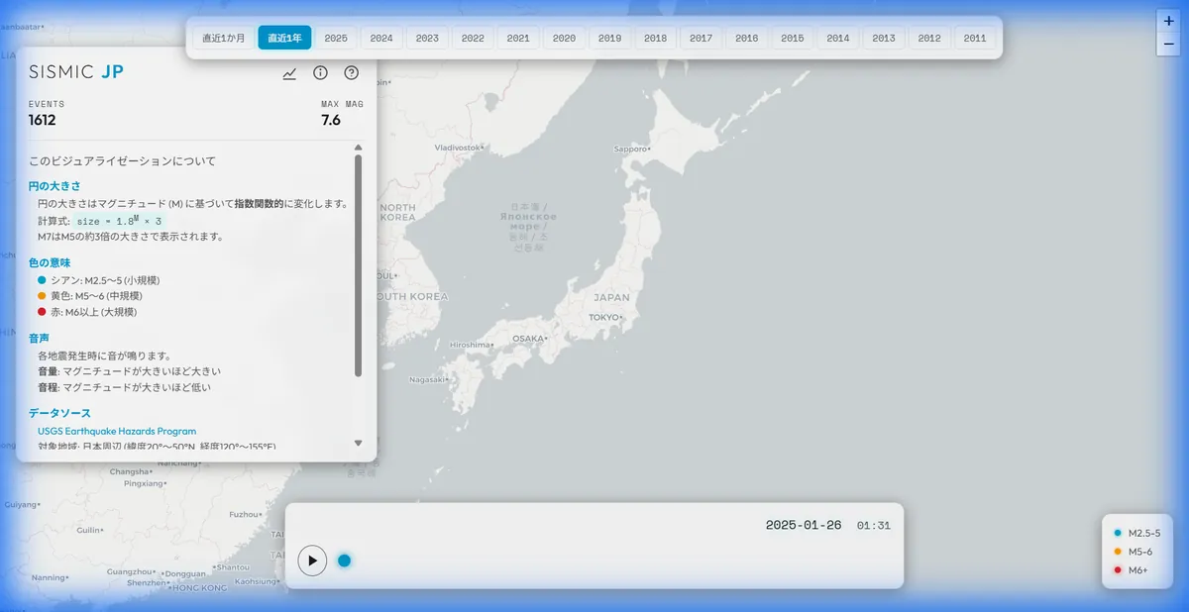Click the Vladivostok label on map
The height and width of the screenshot is (612, 1189).
[458, 147]
